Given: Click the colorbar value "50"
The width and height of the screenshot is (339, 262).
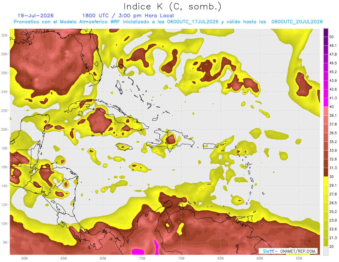Looking at the screenshot, I should 332,37.
